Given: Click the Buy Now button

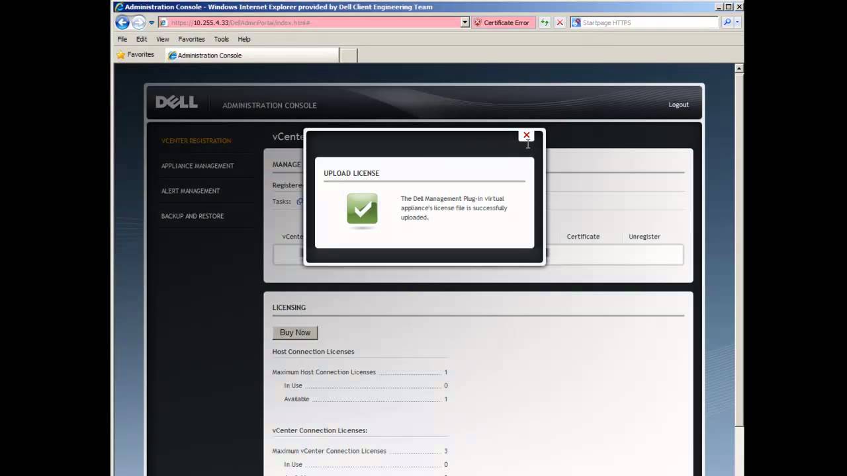Looking at the screenshot, I should point(295,333).
